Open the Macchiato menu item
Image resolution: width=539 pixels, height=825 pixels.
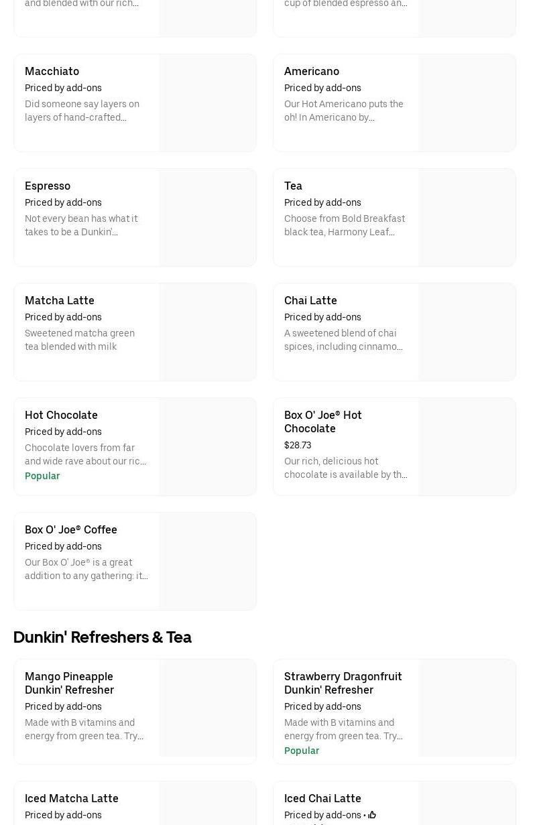52,71
